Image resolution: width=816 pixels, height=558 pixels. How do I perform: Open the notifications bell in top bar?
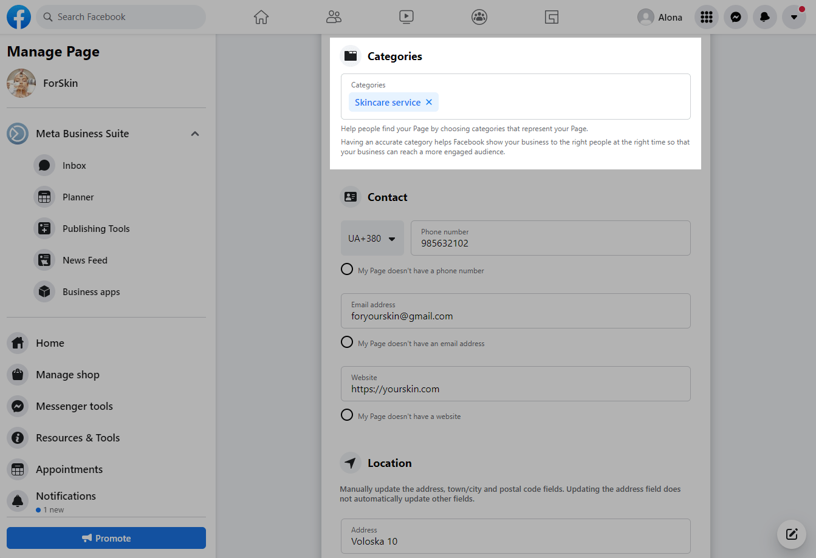(x=764, y=17)
